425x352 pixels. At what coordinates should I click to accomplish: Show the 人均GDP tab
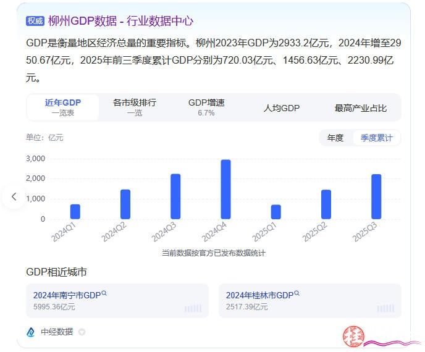282,108
